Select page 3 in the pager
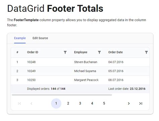Screen dimensions: 159x121 click(80, 103)
